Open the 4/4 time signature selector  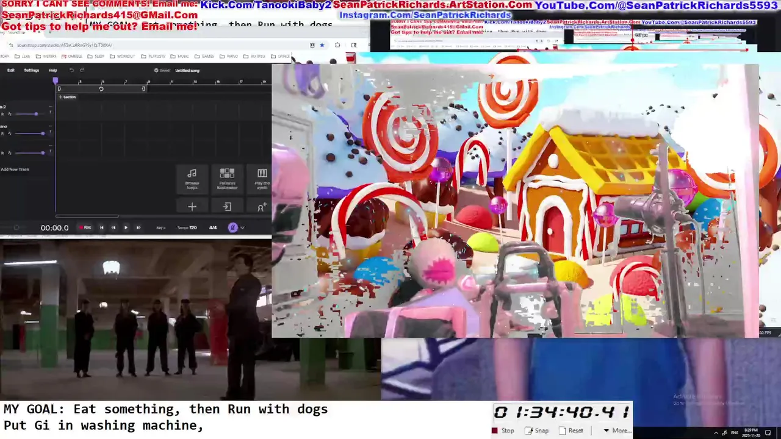coord(213,227)
